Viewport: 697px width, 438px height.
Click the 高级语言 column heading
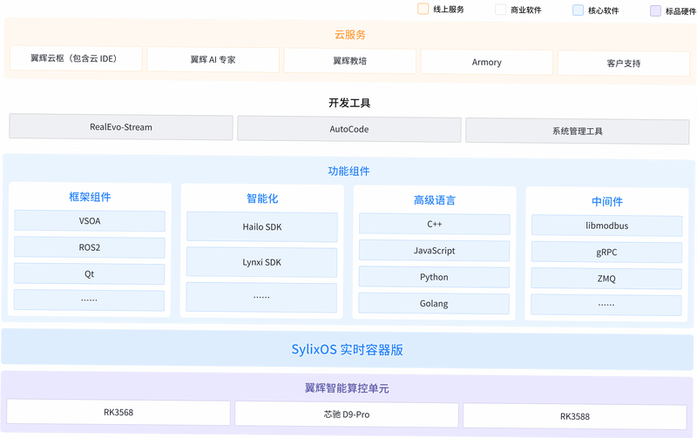pos(435,200)
